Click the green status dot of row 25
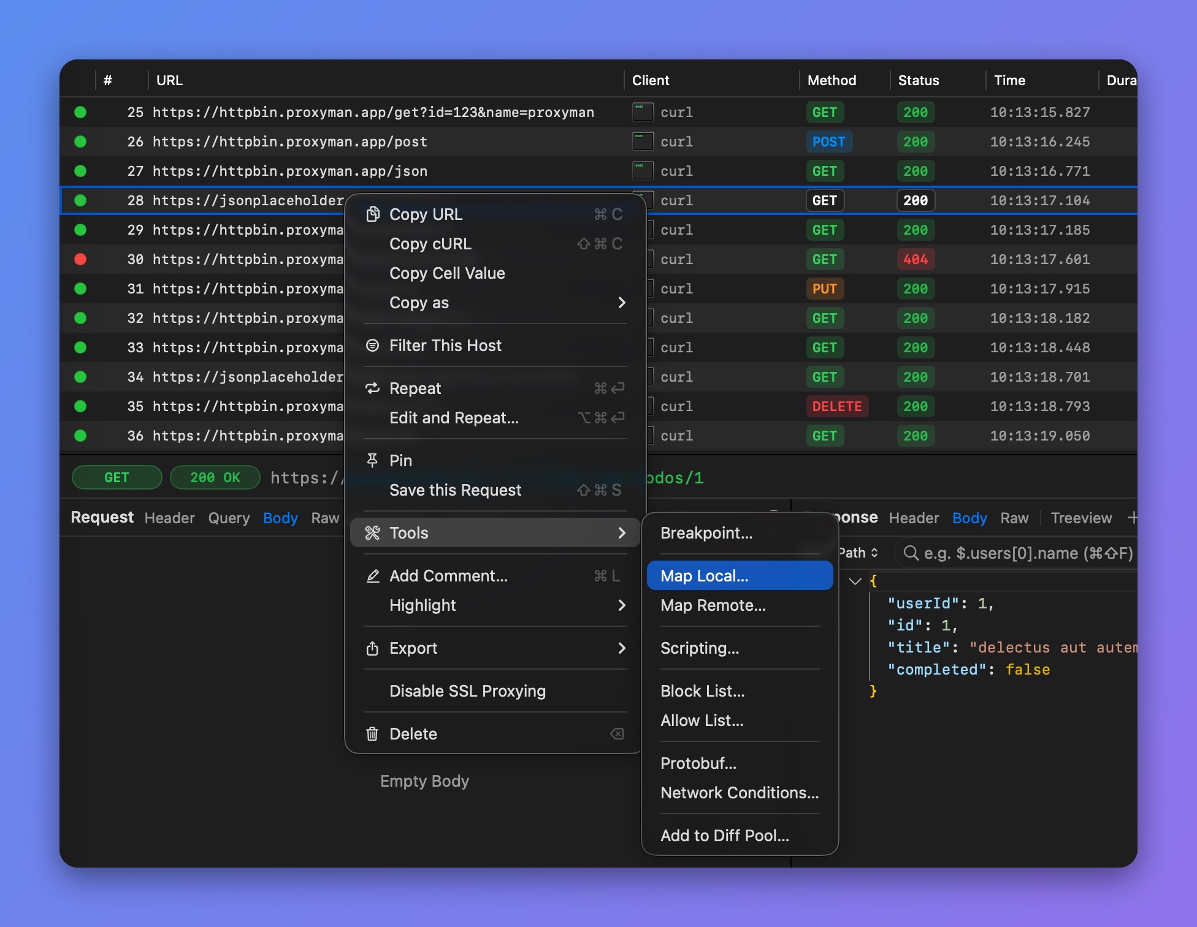Screen dimensions: 1197x927 pyautogui.click(x=80, y=112)
